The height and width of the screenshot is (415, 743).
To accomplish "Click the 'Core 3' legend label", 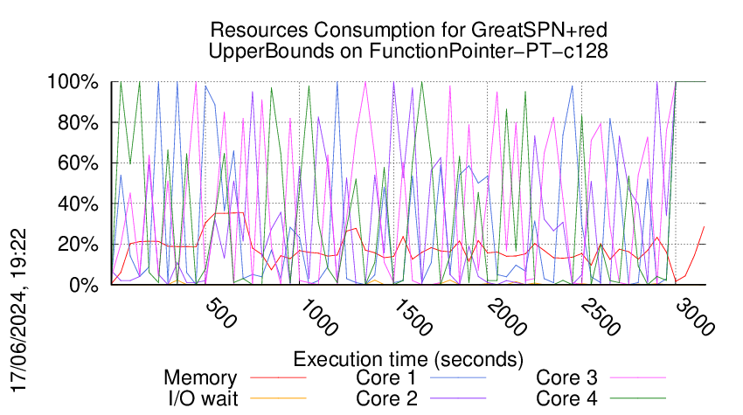I will click(566, 377).
